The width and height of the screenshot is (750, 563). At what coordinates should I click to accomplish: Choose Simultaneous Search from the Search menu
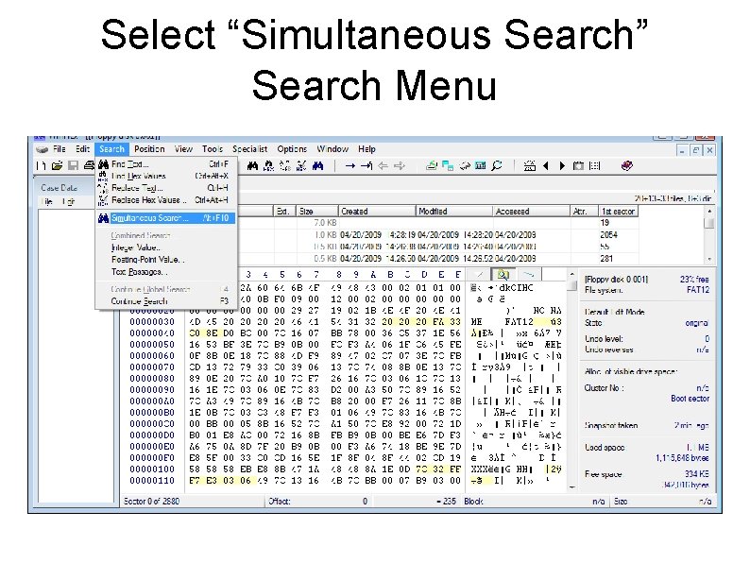(165, 218)
